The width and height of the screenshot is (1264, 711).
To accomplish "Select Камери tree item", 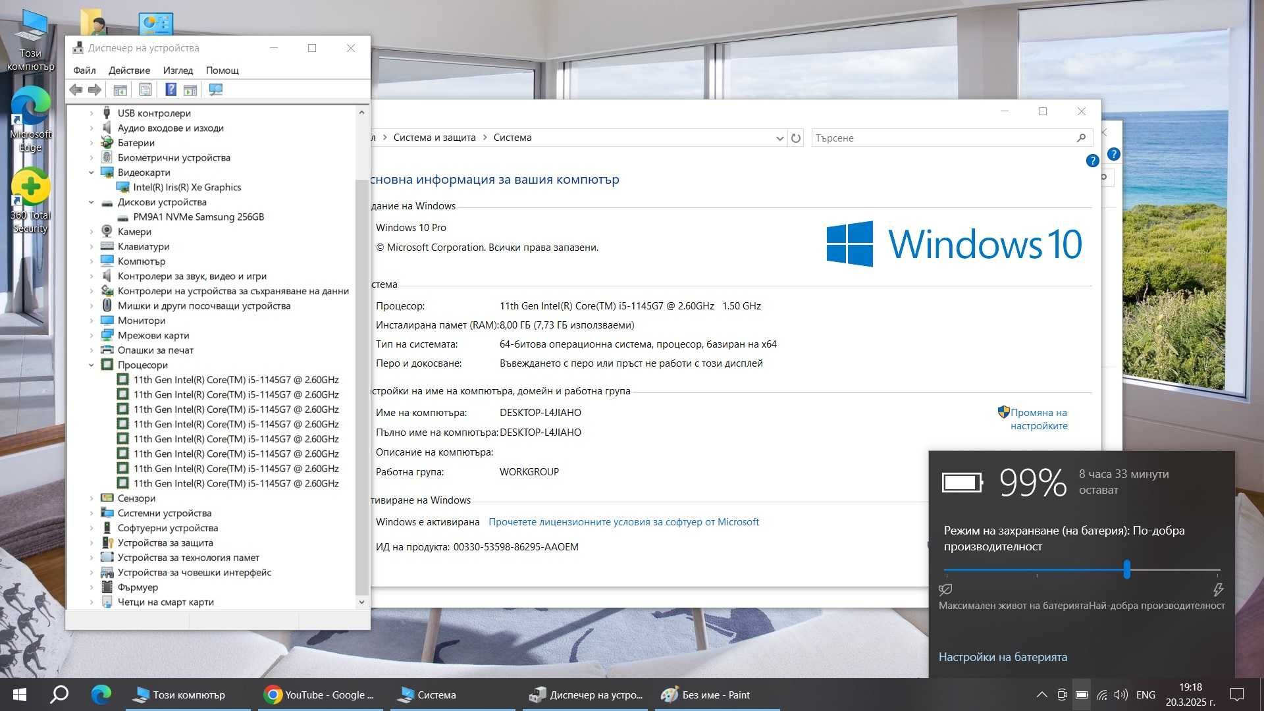I will 134,232.
